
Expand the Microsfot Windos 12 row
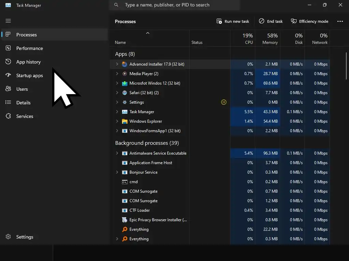pyautogui.click(x=117, y=83)
